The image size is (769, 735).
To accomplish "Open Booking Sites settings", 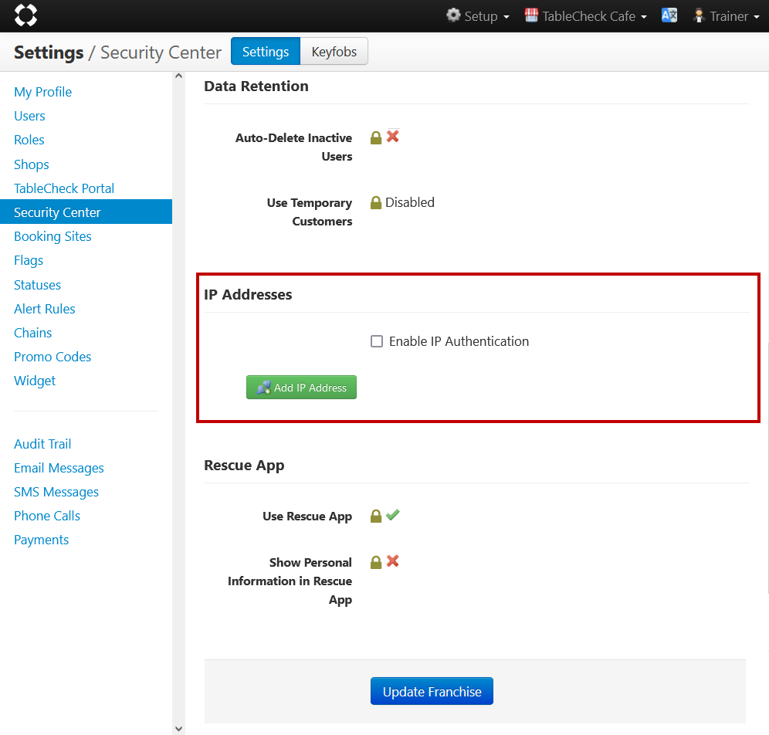I will tap(53, 236).
